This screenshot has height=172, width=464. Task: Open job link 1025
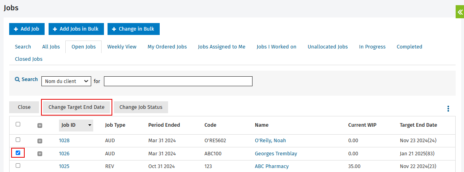coord(64,166)
